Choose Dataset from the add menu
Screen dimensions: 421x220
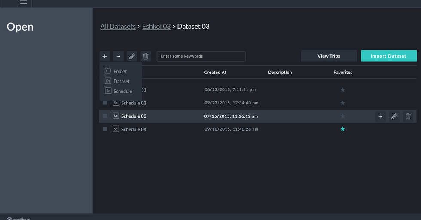tap(117, 81)
